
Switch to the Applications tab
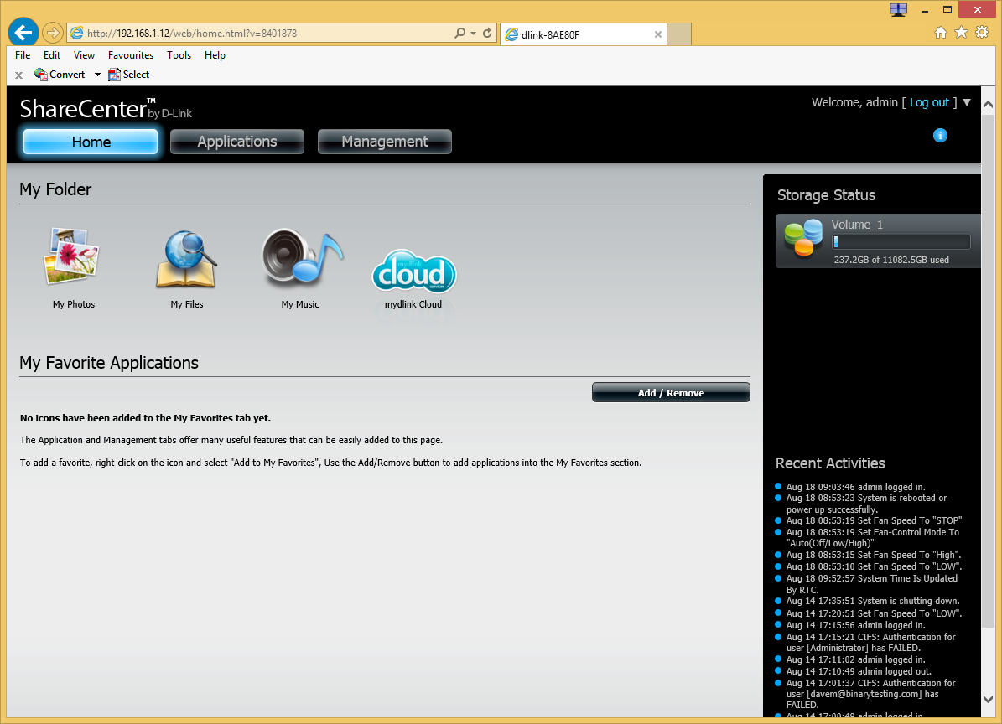click(x=237, y=142)
